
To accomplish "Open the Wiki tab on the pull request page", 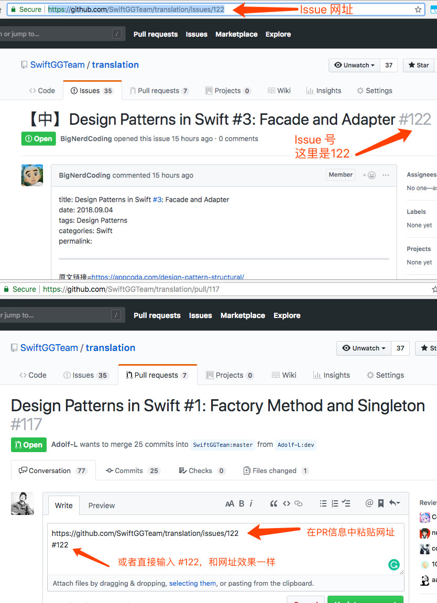I will point(284,375).
